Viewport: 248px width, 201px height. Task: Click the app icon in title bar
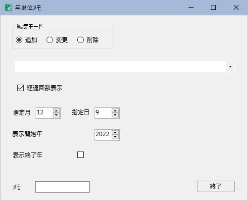tap(8, 7)
